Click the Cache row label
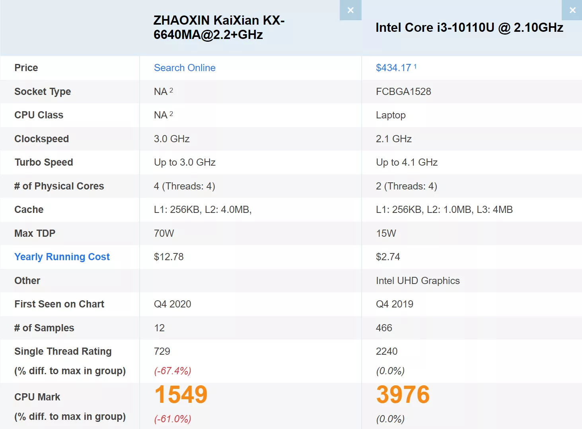The width and height of the screenshot is (582, 429). 29,210
